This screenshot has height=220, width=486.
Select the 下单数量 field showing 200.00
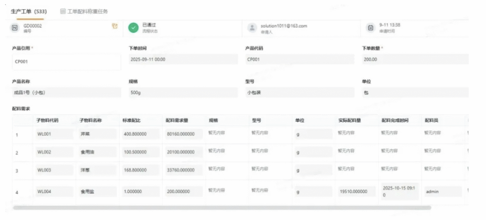(415, 60)
